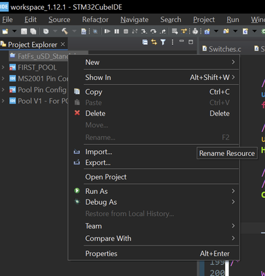Choose Delete from the context menu

pos(154,113)
